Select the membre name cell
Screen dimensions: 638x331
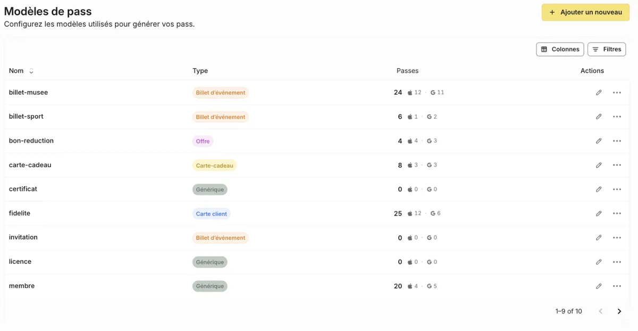point(22,286)
